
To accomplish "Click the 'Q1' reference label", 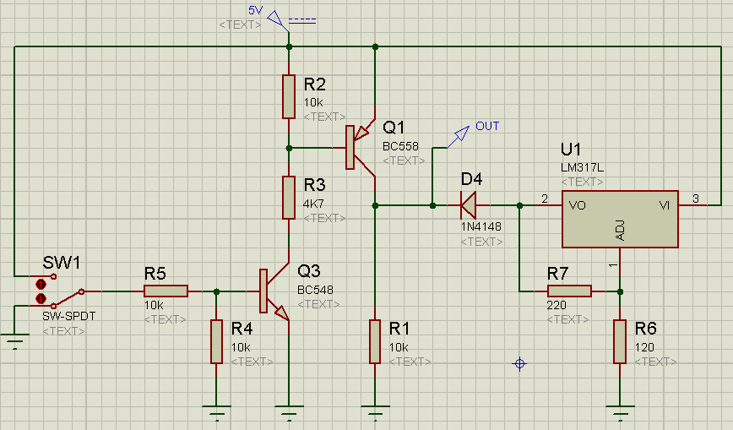I will coord(394,128).
